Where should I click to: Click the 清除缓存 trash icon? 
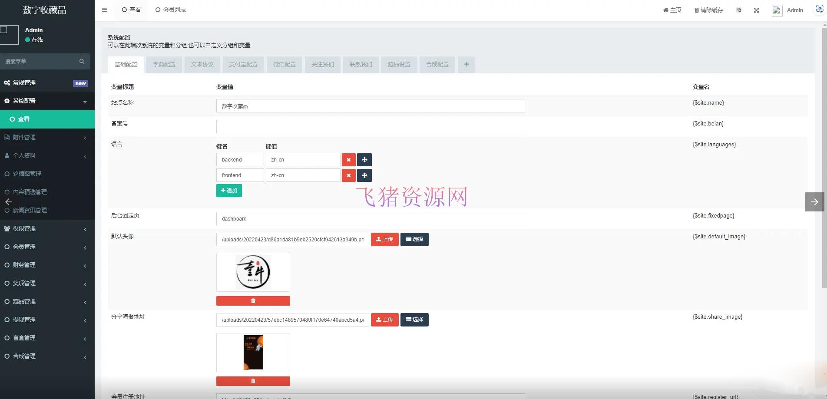[697, 10]
